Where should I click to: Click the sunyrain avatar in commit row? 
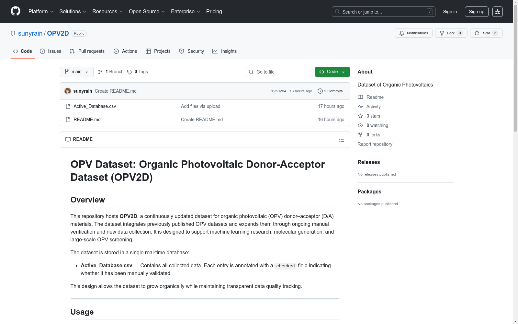coord(68,91)
